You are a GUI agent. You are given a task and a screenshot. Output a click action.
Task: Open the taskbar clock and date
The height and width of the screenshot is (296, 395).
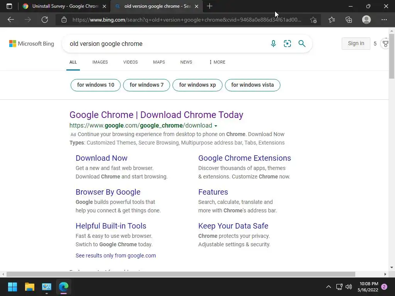tap(368, 287)
